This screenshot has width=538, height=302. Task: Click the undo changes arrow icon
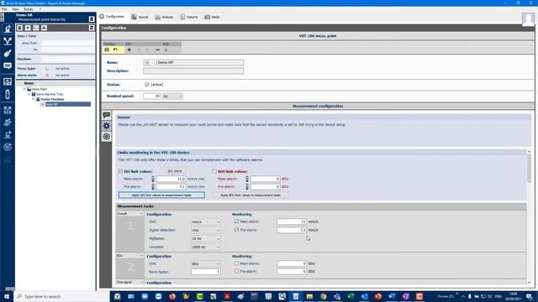pyautogui.click(x=115, y=50)
